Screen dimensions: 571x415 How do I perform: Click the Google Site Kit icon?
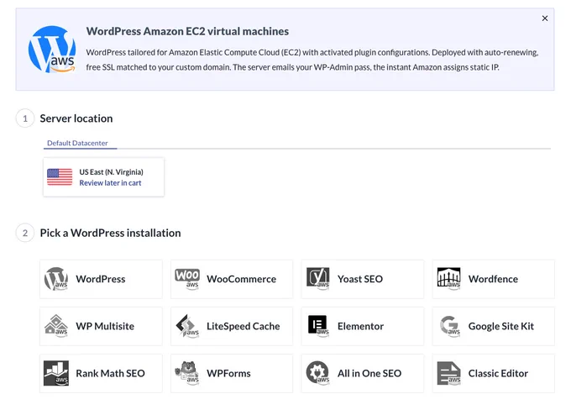click(449, 326)
